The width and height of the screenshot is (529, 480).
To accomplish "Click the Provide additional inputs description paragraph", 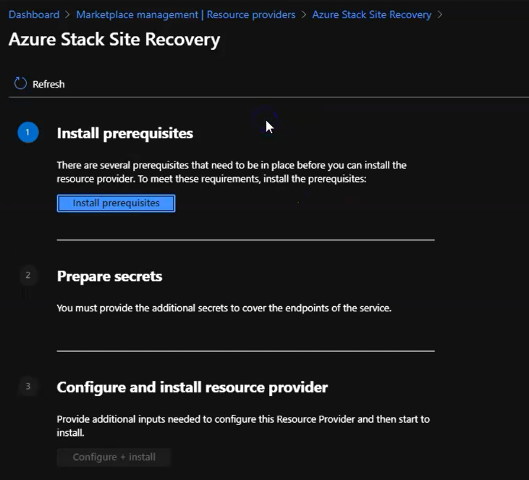I will (243, 426).
